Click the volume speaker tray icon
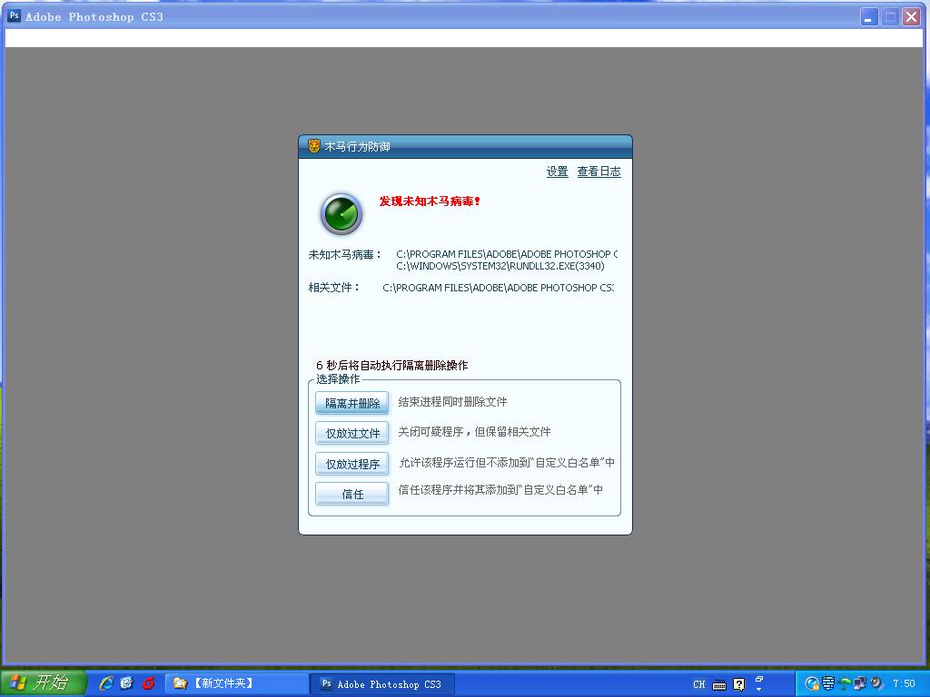Screen dimensions: 930x697 coord(876,684)
